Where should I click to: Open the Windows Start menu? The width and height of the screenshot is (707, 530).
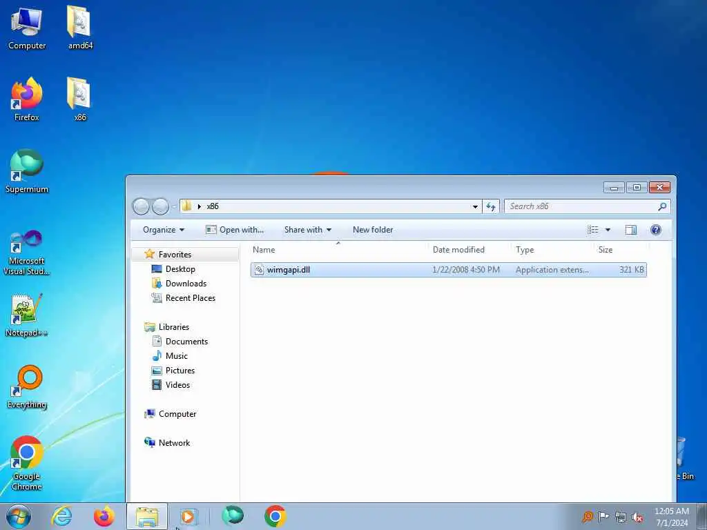tap(19, 516)
